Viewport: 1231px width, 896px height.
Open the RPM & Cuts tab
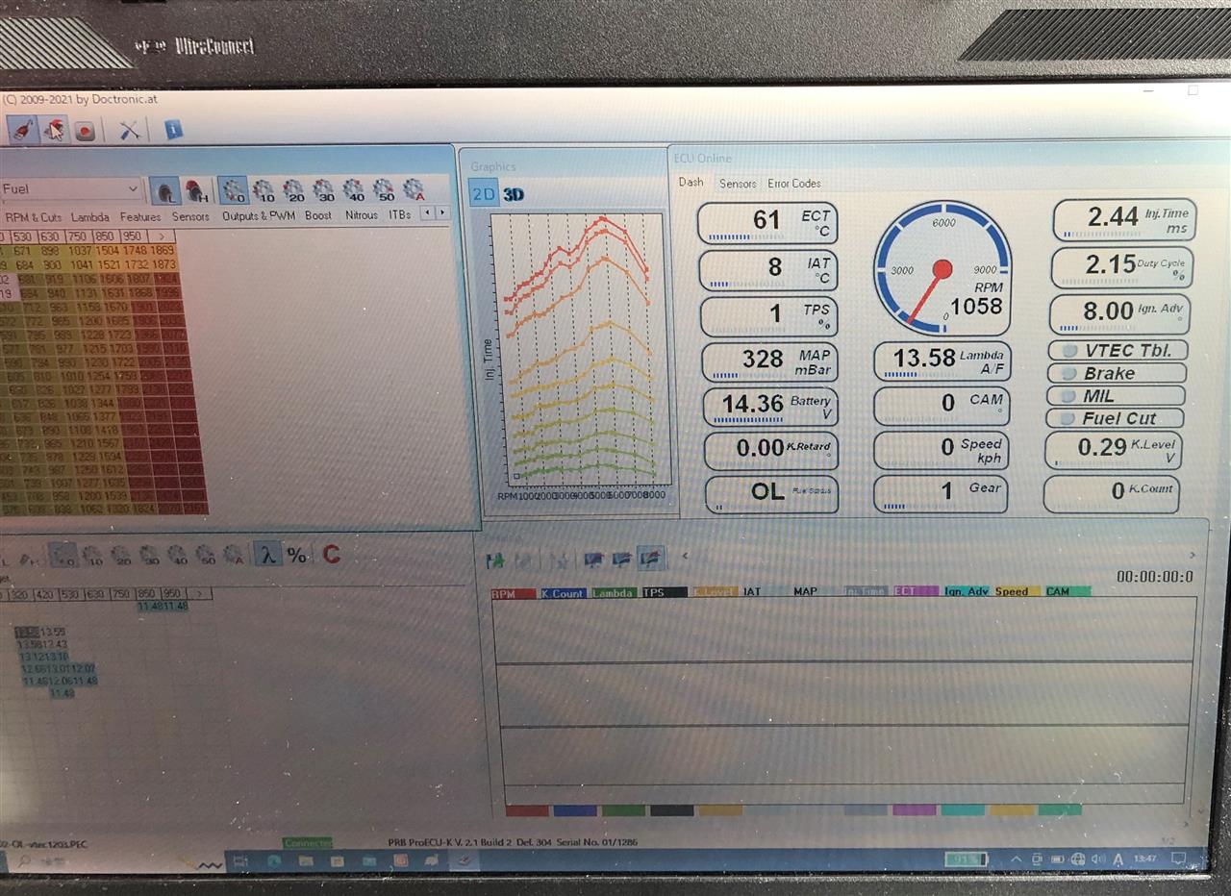(x=33, y=217)
